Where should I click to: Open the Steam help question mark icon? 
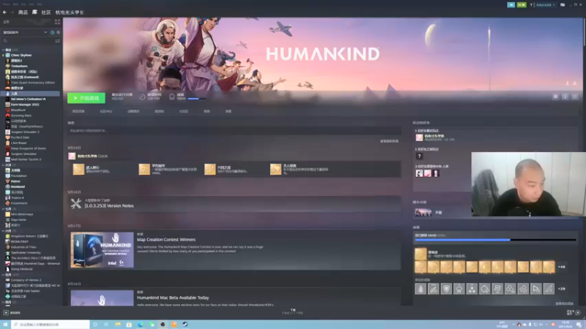(x=531, y=5)
